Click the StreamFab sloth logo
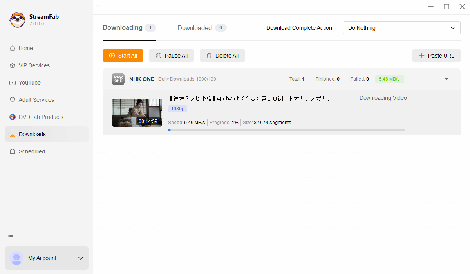 pos(17,20)
